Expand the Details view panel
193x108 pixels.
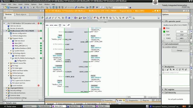click(x=4, y=103)
